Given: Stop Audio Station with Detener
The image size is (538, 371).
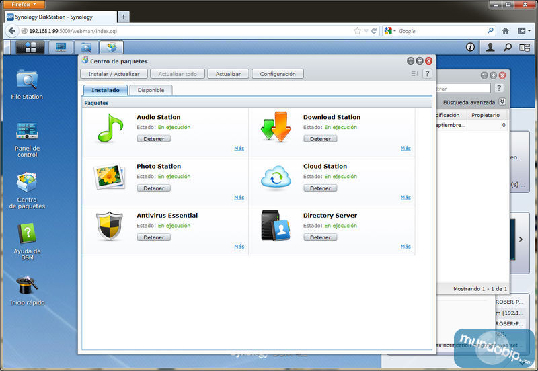Looking at the screenshot, I should pos(154,139).
